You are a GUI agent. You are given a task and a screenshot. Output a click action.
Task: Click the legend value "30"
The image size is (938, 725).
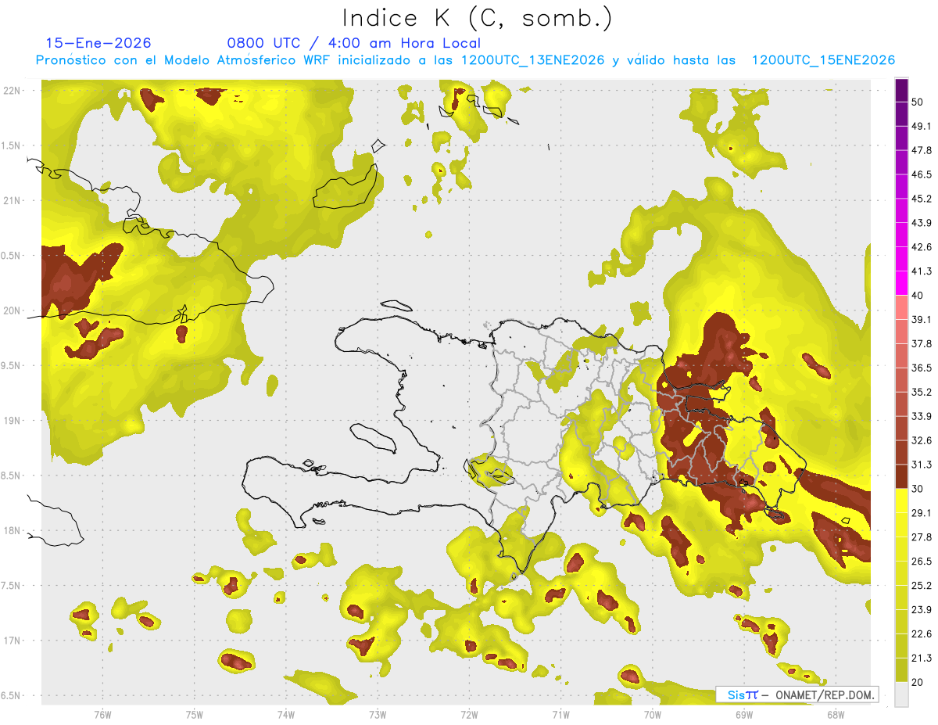[x=918, y=489]
